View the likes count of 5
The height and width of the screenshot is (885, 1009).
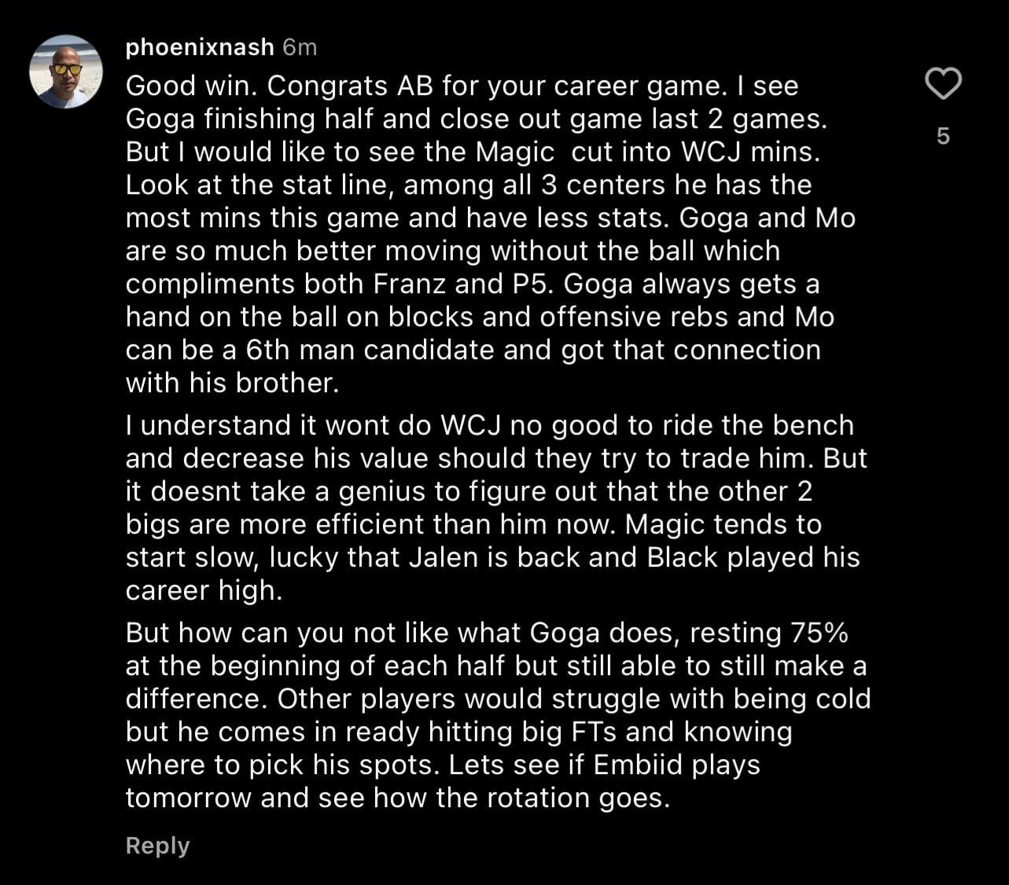[943, 136]
